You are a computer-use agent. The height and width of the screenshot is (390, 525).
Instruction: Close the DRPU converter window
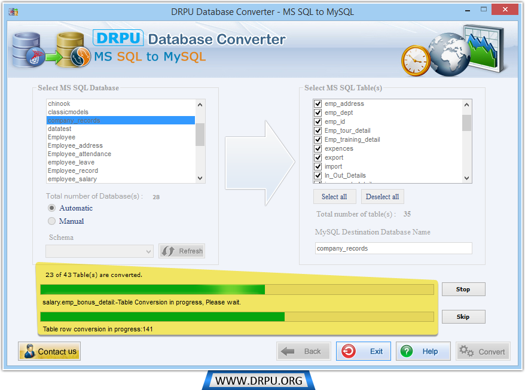coord(505,10)
